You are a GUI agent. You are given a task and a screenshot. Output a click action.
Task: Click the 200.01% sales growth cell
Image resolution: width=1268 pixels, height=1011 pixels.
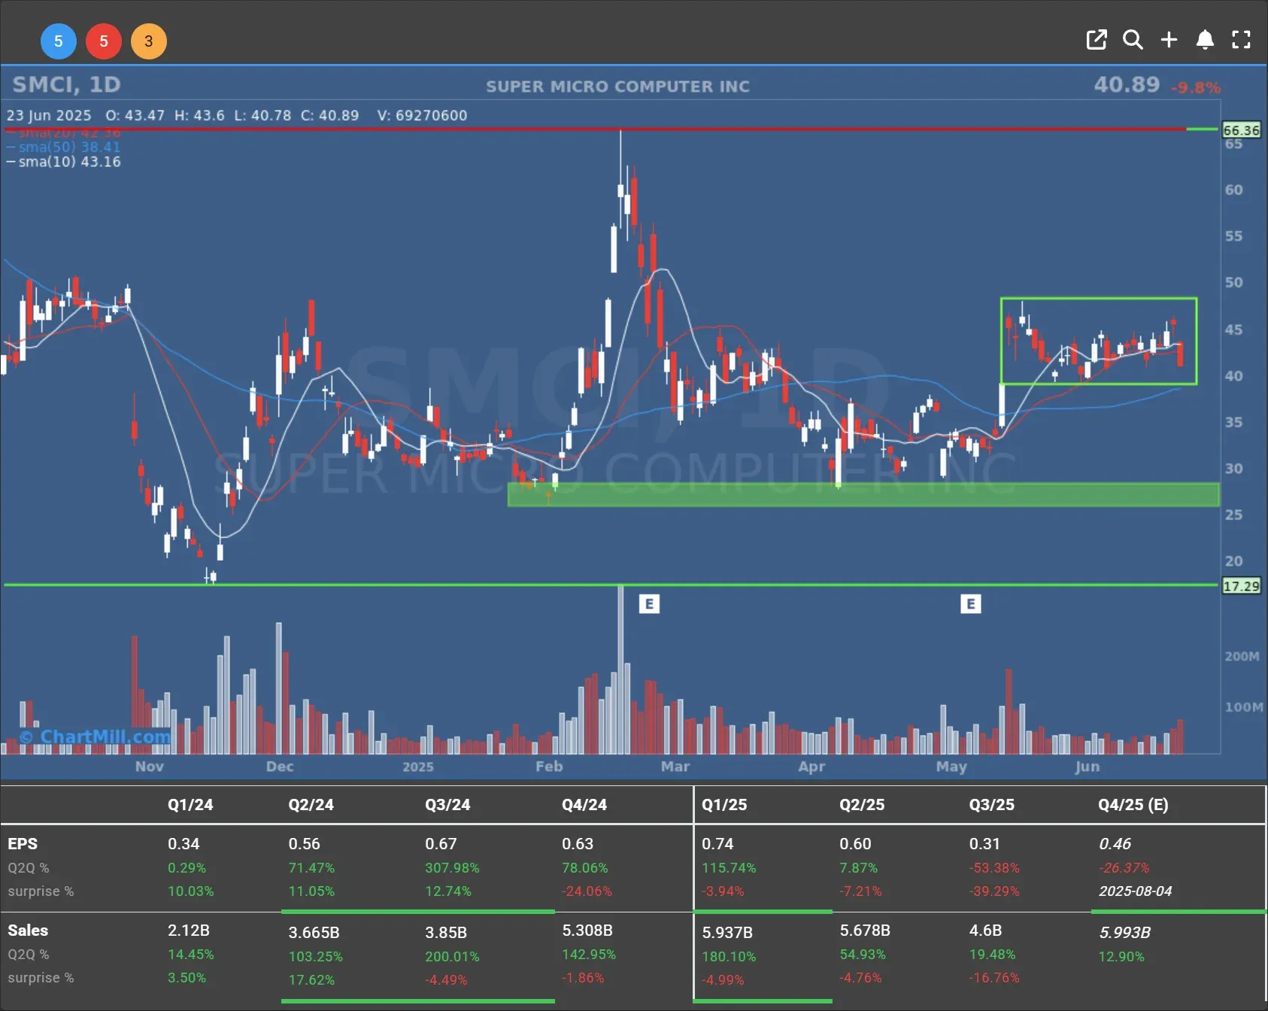coord(452,956)
